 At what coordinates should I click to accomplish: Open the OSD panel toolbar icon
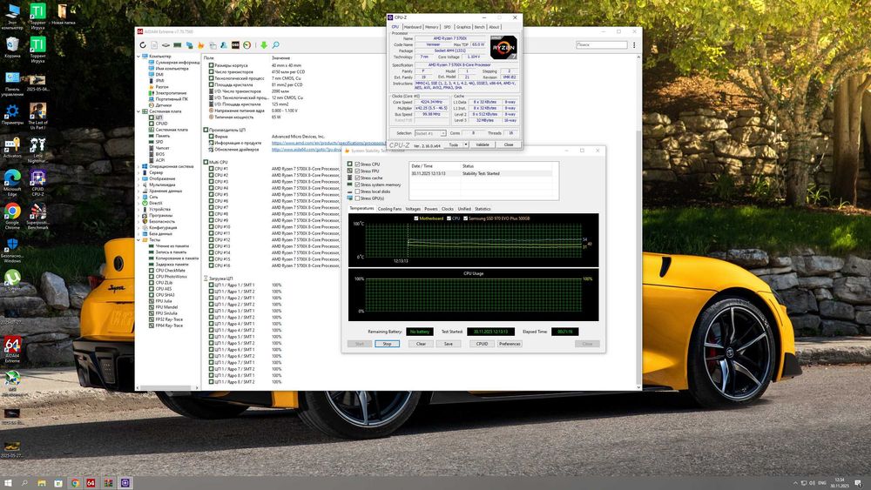click(x=235, y=44)
